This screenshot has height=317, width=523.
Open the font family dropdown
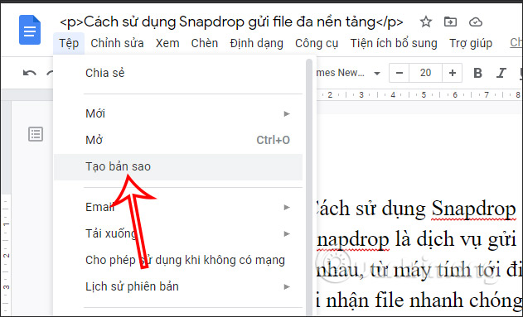click(349, 73)
